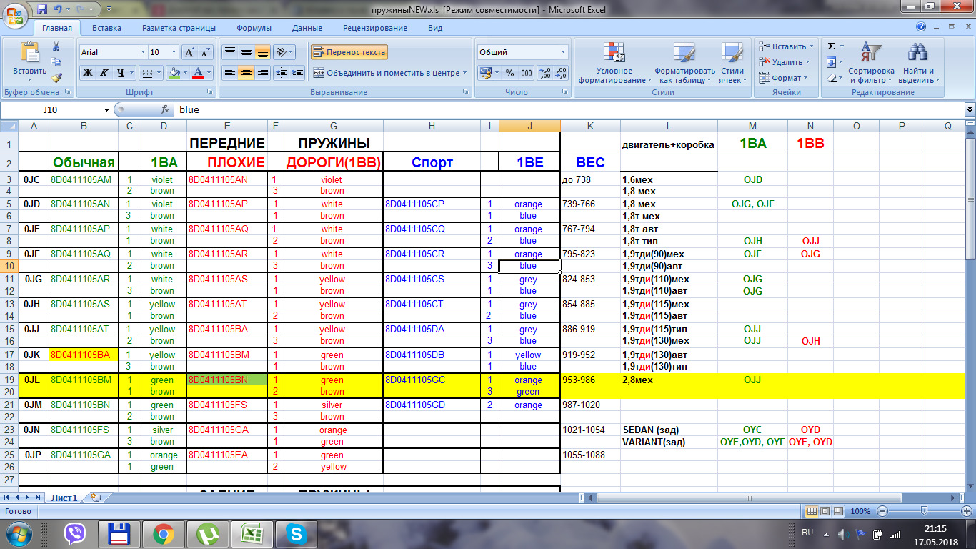The width and height of the screenshot is (976, 549).
Task: Click the Вставить paste icon
Action: tap(30, 53)
